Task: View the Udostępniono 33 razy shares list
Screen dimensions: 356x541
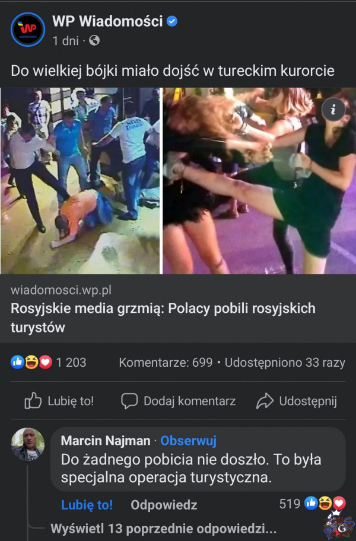Action: pyautogui.click(x=285, y=363)
